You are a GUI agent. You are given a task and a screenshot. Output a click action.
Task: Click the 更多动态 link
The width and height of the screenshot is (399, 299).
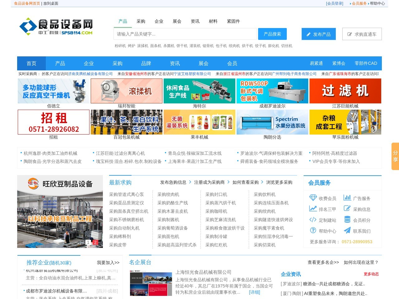click(371, 274)
